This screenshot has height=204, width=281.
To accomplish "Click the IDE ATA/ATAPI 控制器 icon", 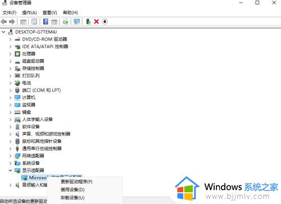I will click(17, 47).
